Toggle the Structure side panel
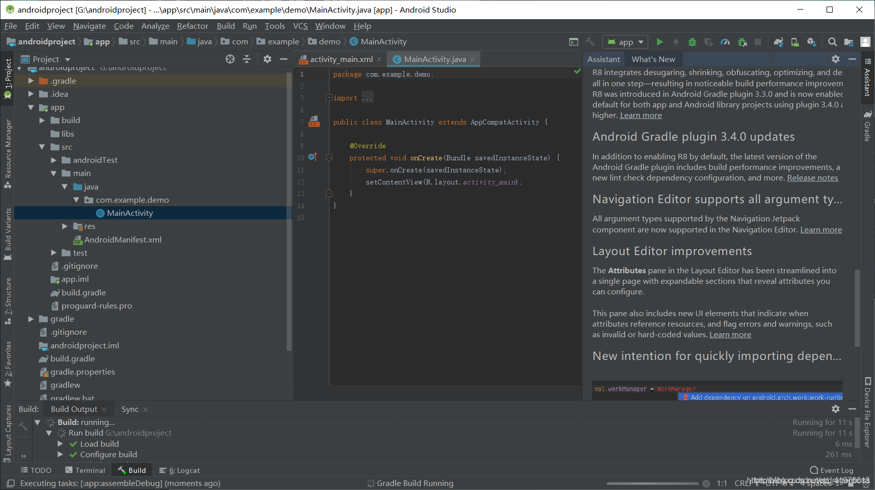Image resolution: width=875 pixels, height=490 pixels. point(8,300)
